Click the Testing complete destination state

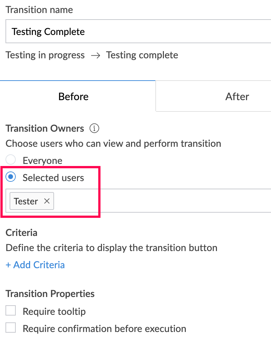point(142,55)
